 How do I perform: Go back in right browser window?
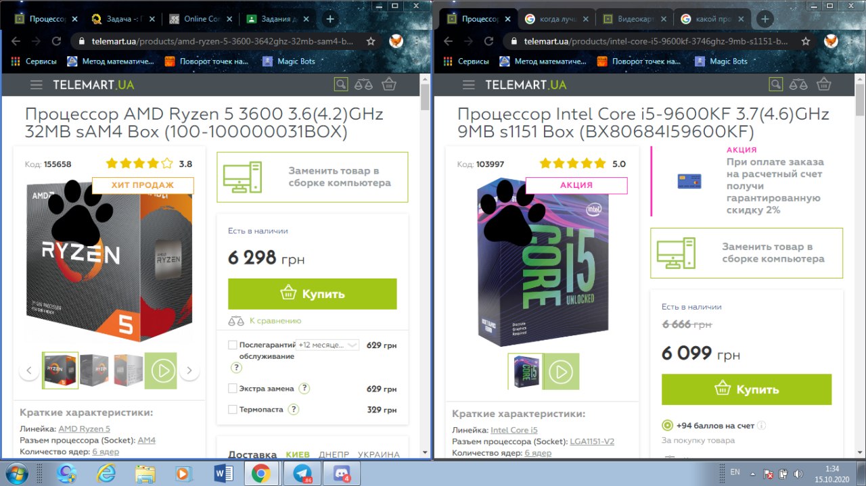pyautogui.click(x=449, y=41)
